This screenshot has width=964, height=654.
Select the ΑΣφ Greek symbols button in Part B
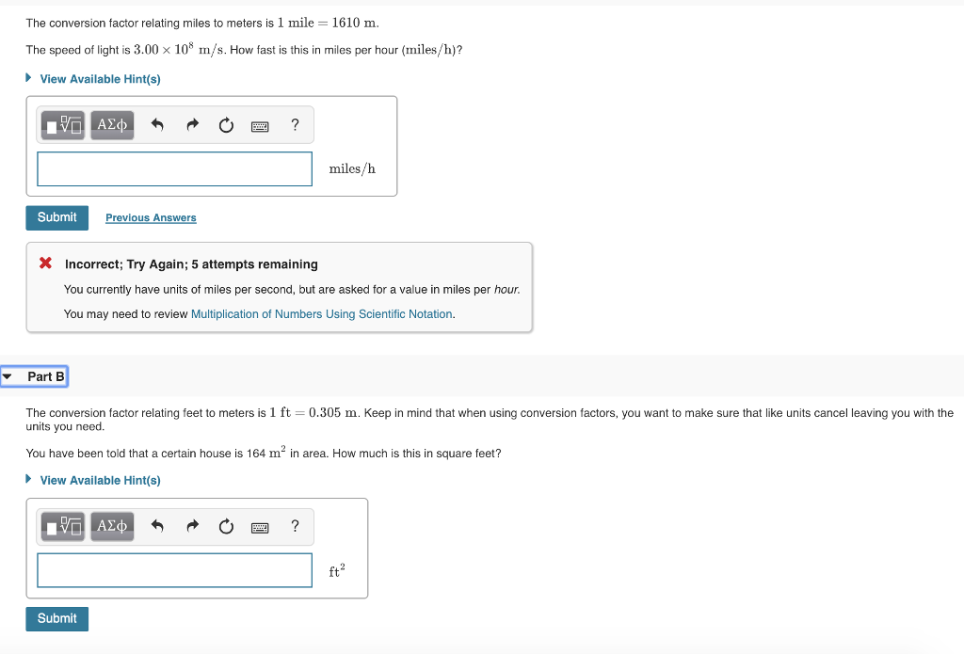click(111, 526)
